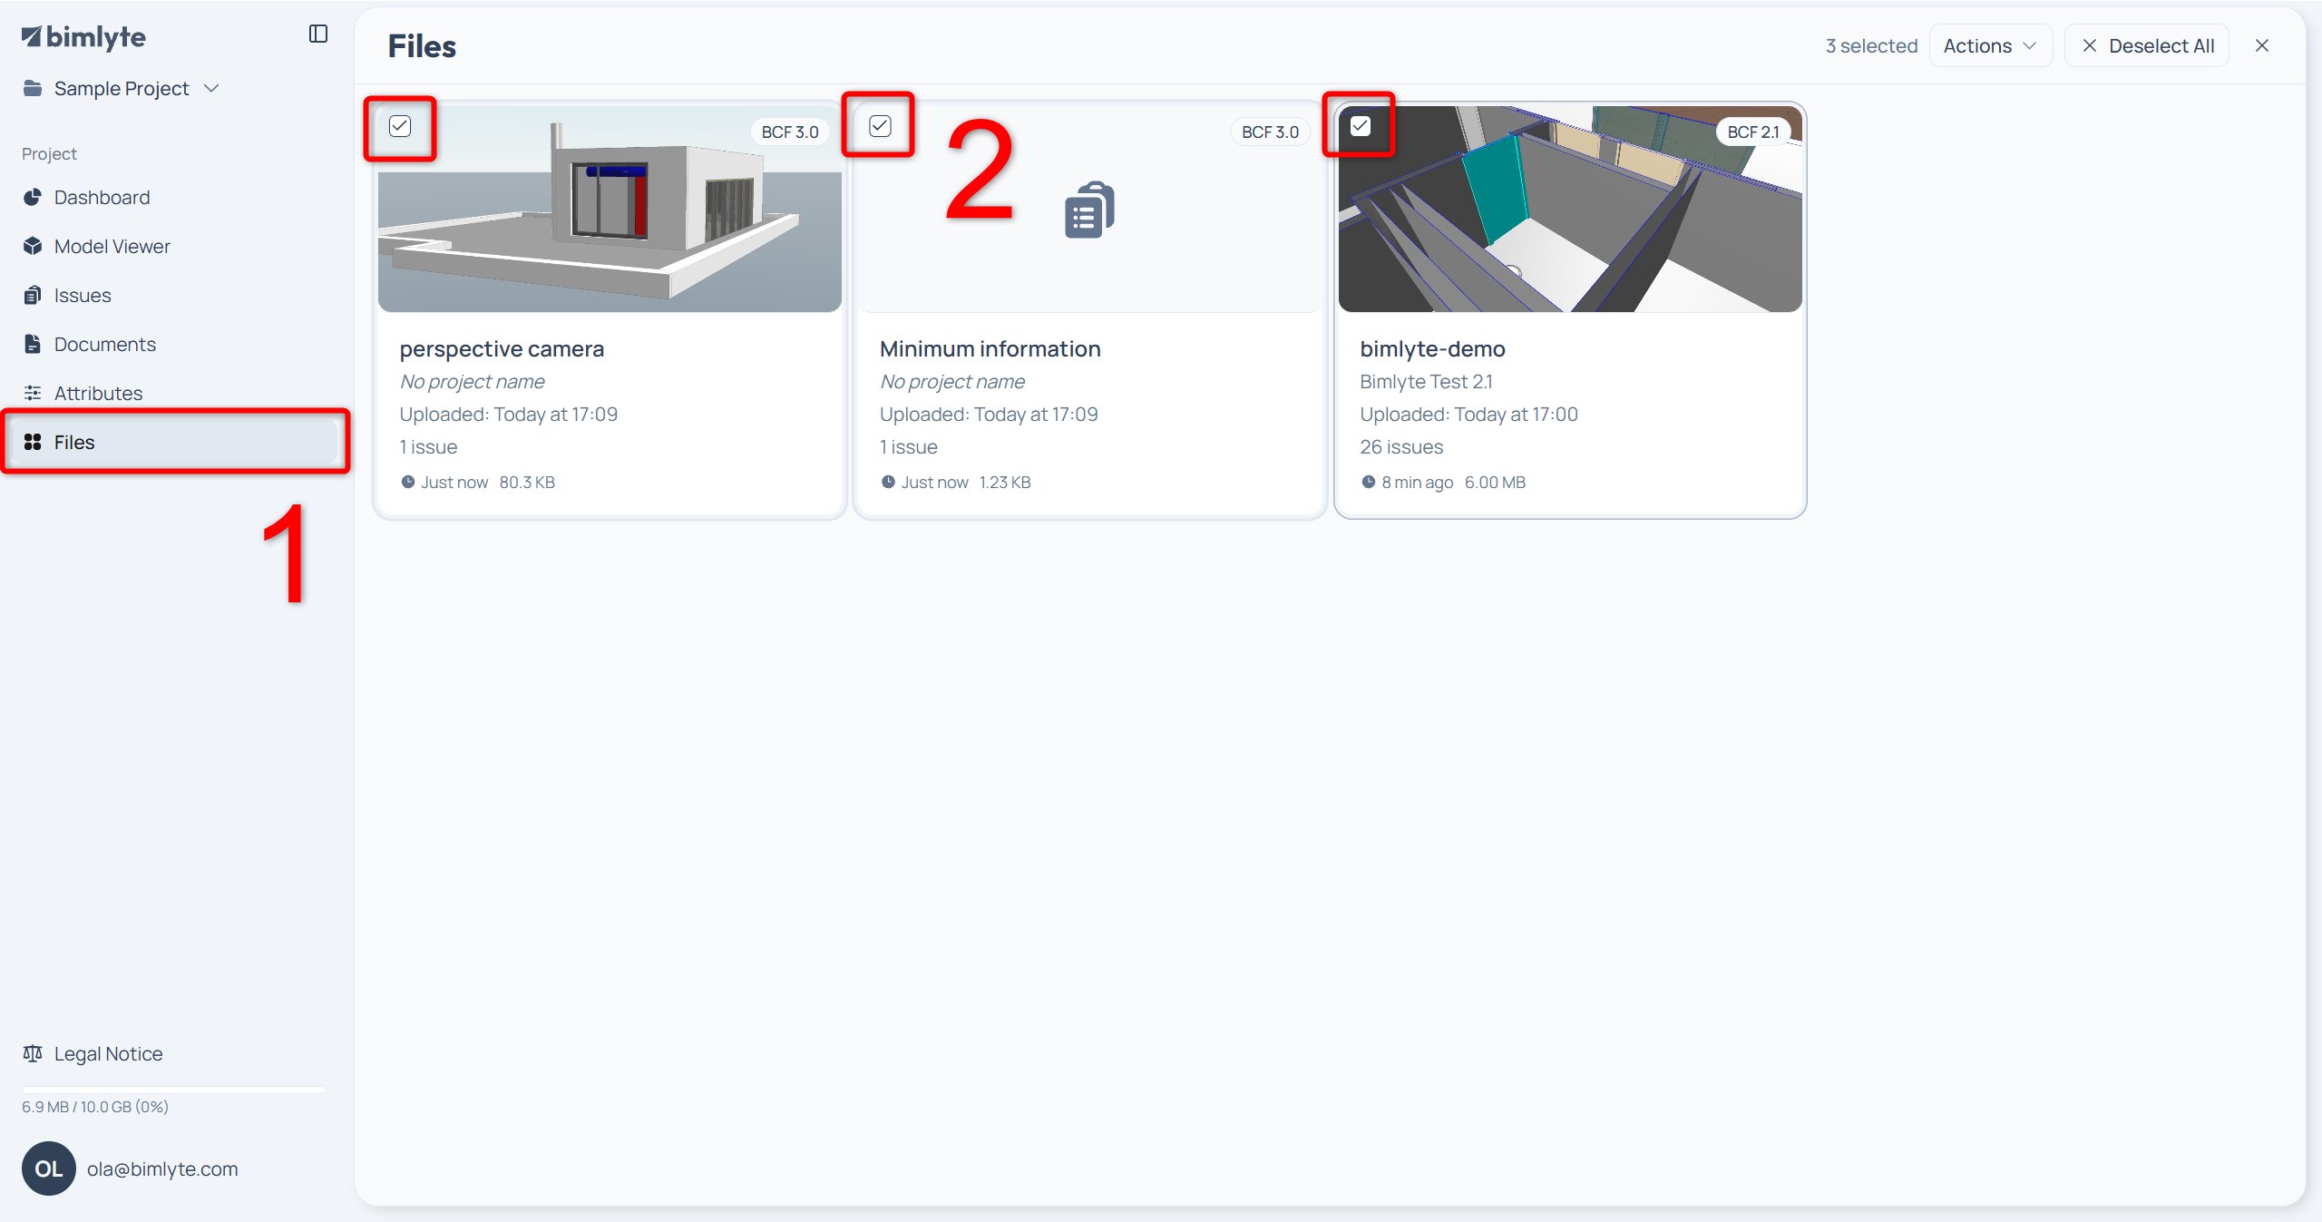Click the clock icon on bimlyte-demo card

coord(1369,483)
